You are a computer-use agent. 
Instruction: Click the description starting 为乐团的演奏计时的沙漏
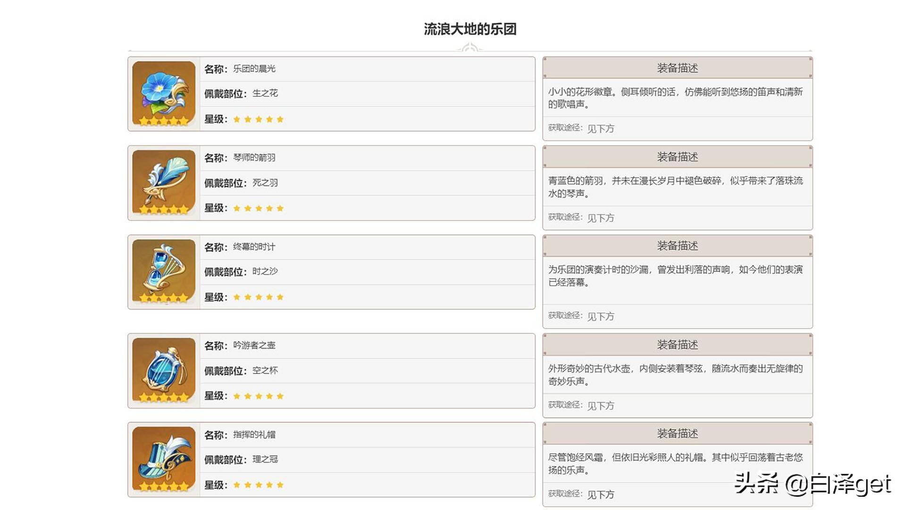click(x=675, y=276)
